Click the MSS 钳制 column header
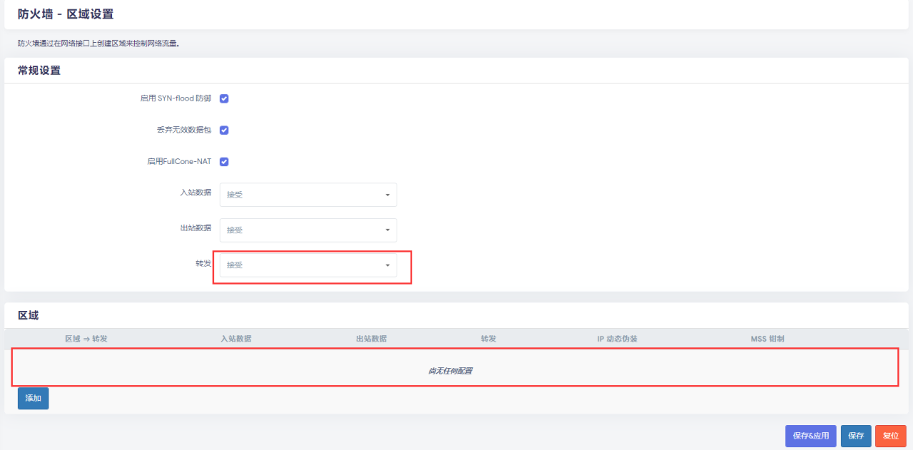Screen dimensions: 913x450 (767, 339)
